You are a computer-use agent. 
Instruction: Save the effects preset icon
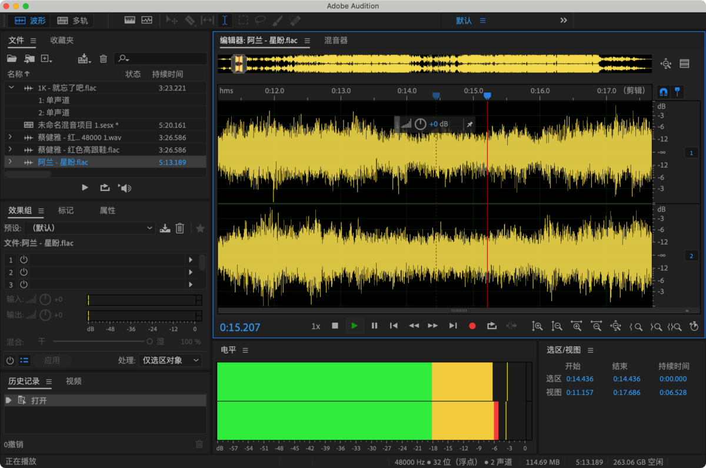point(165,228)
